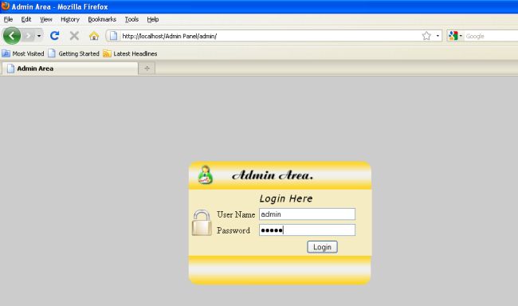Click the padlock icon beside login fields
Screen dimensions: 518x306
[x=202, y=222]
